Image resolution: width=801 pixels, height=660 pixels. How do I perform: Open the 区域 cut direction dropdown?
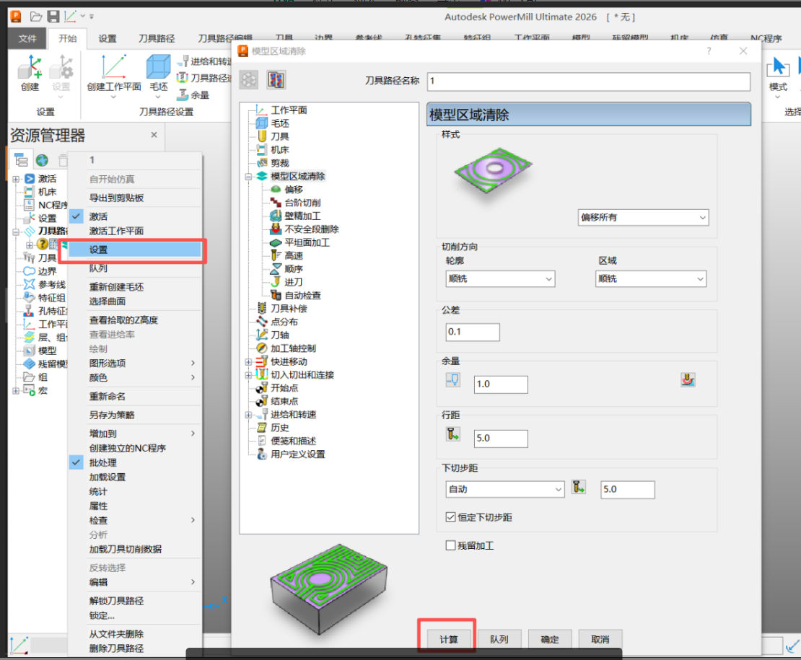(651, 278)
